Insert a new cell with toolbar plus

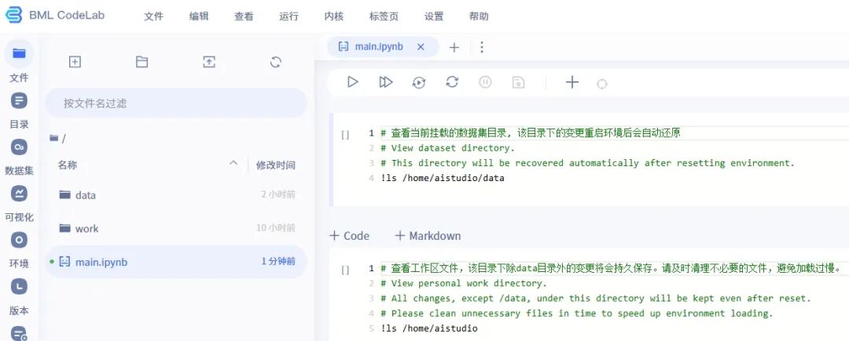572,82
